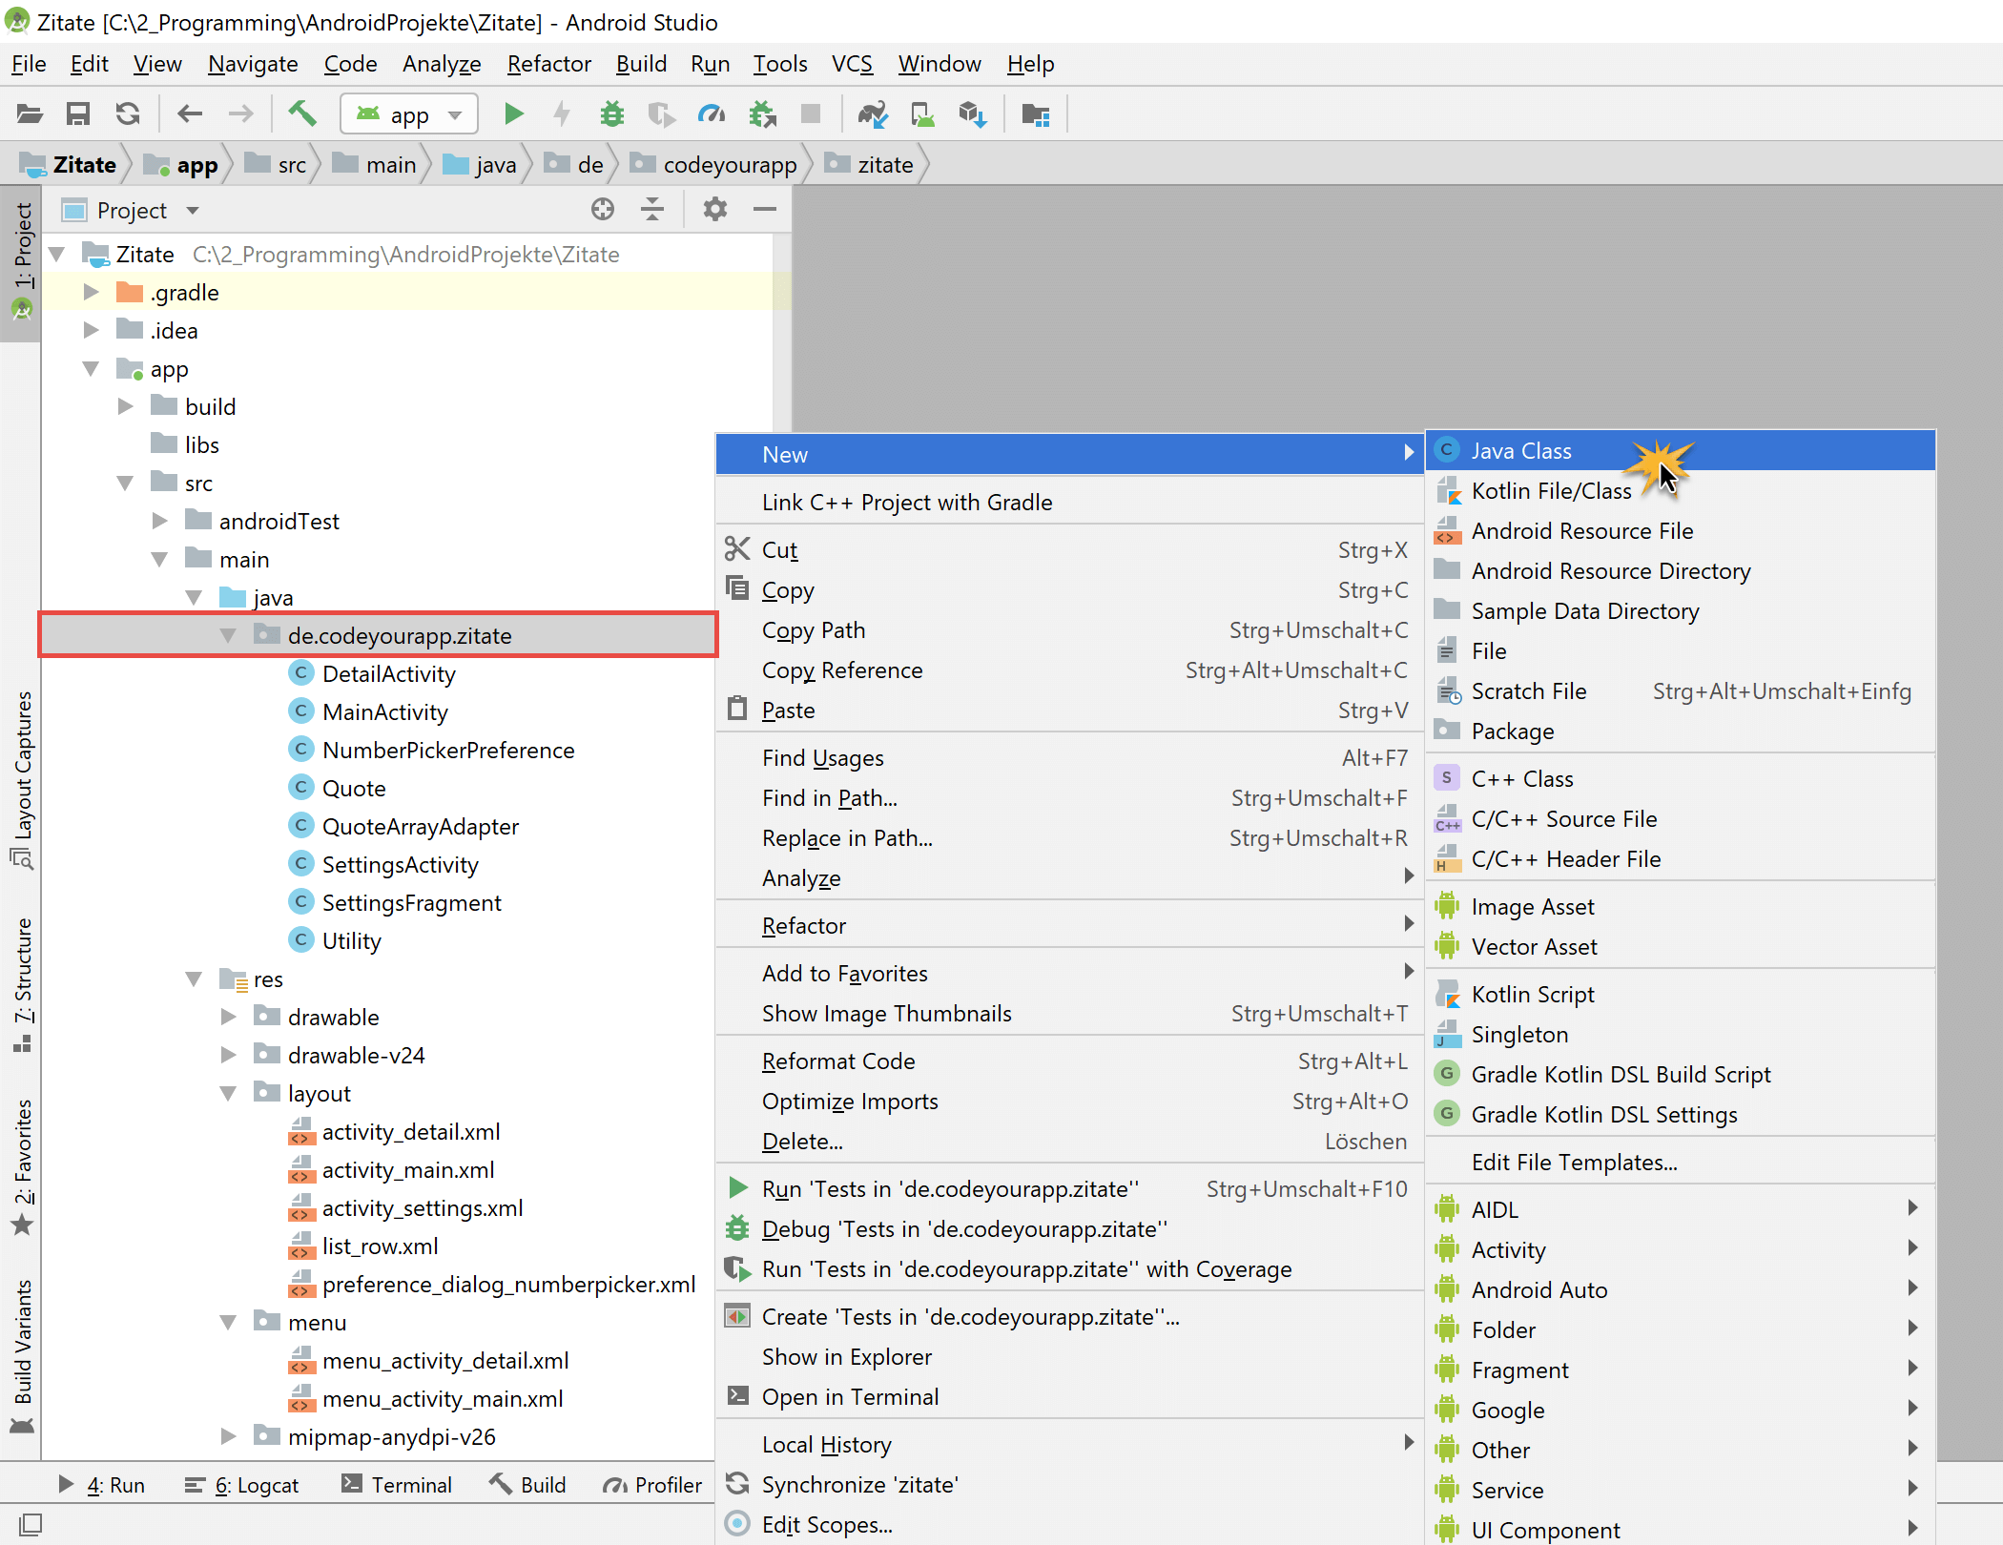Expand the .gradle folder
2003x1545 pixels.
92,292
